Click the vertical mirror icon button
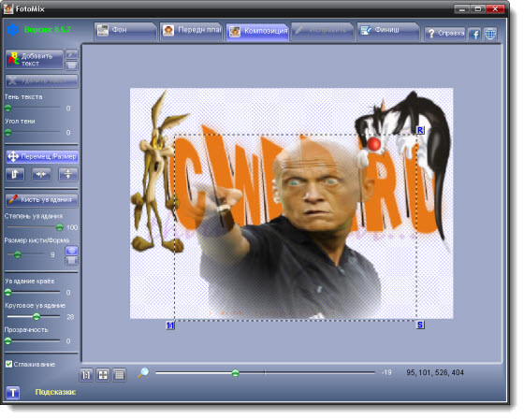 (67, 174)
